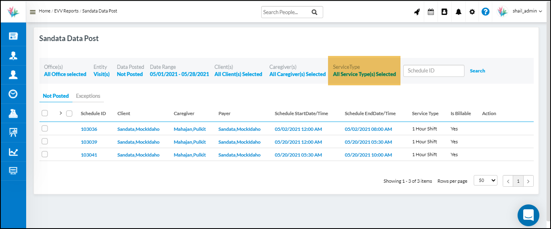Open the clock icon in left sidebar
The width and height of the screenshot is (551, 229).
13,94
